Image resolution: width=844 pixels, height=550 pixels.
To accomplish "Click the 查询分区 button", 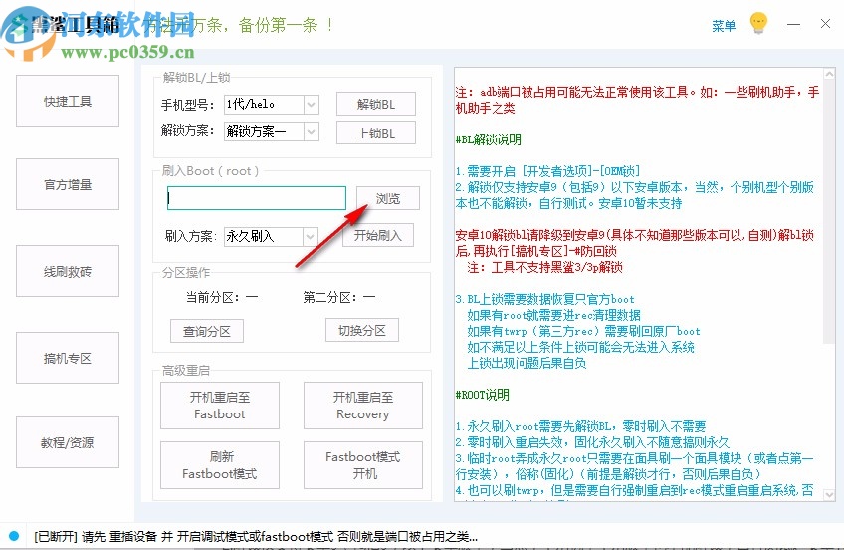I will point(207,331).
